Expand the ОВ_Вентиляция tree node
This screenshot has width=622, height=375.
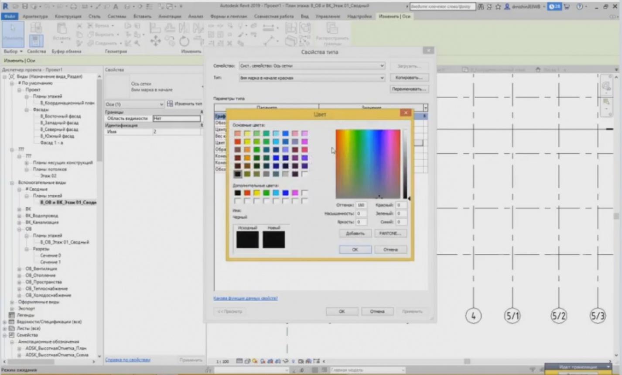tap(19, 269)
